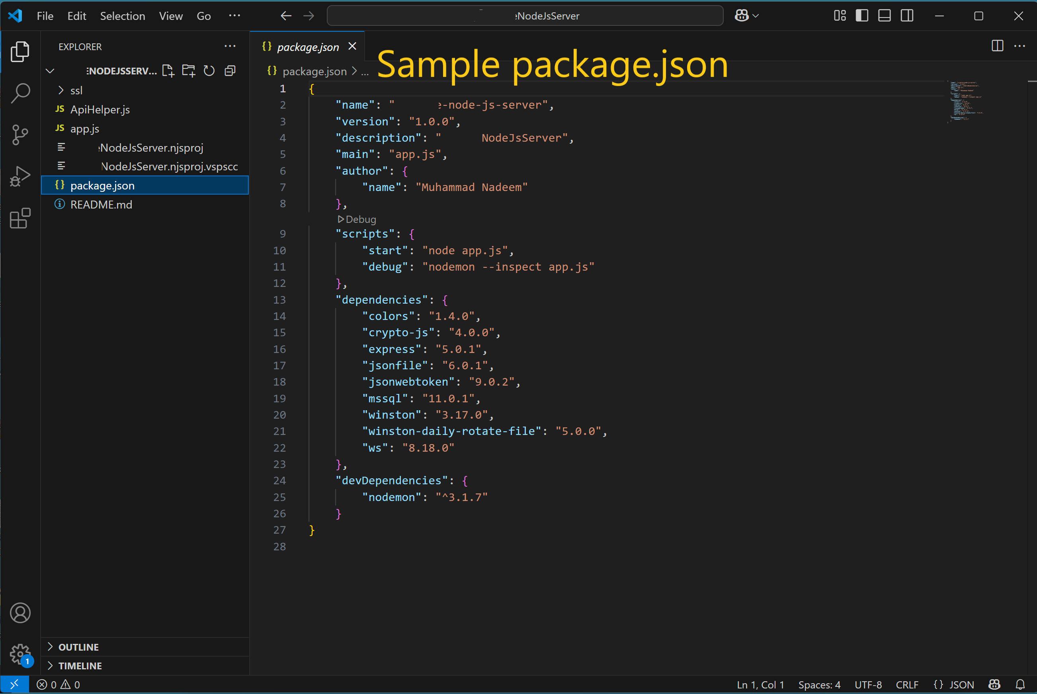The width and height of the screenshot is (1037, 694).
Task: Show errors and warnings problems panel
Action: pyautogui.click(x=58, y=685)
